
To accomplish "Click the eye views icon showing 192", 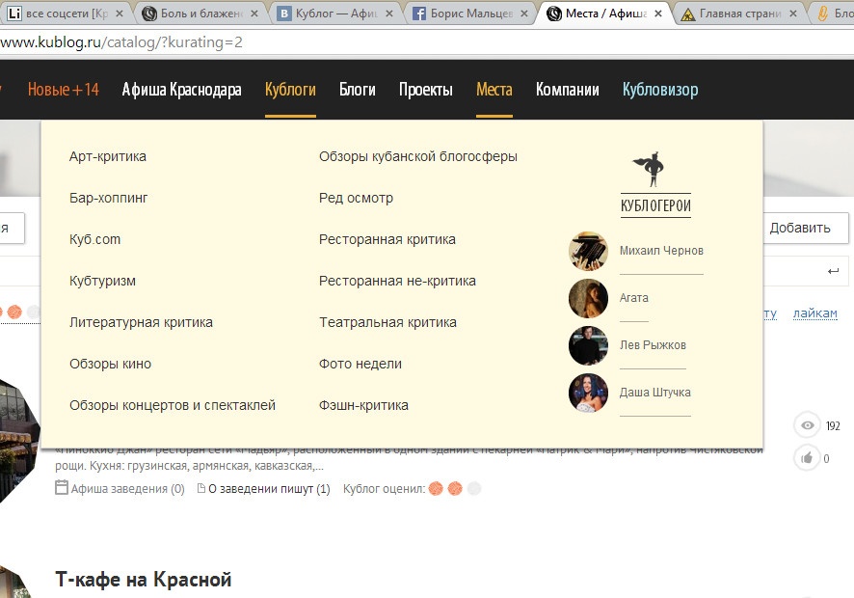I will pos(807,425).
